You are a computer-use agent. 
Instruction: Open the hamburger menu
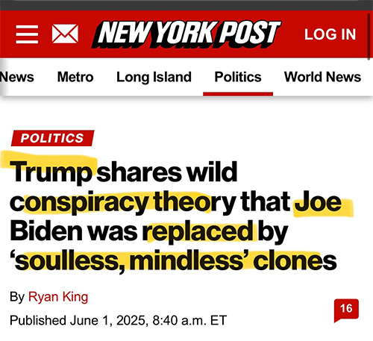27,34
